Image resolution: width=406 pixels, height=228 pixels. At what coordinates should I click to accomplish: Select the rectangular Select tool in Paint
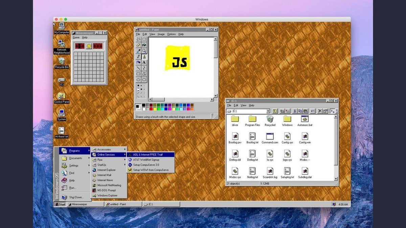(144, 39)
